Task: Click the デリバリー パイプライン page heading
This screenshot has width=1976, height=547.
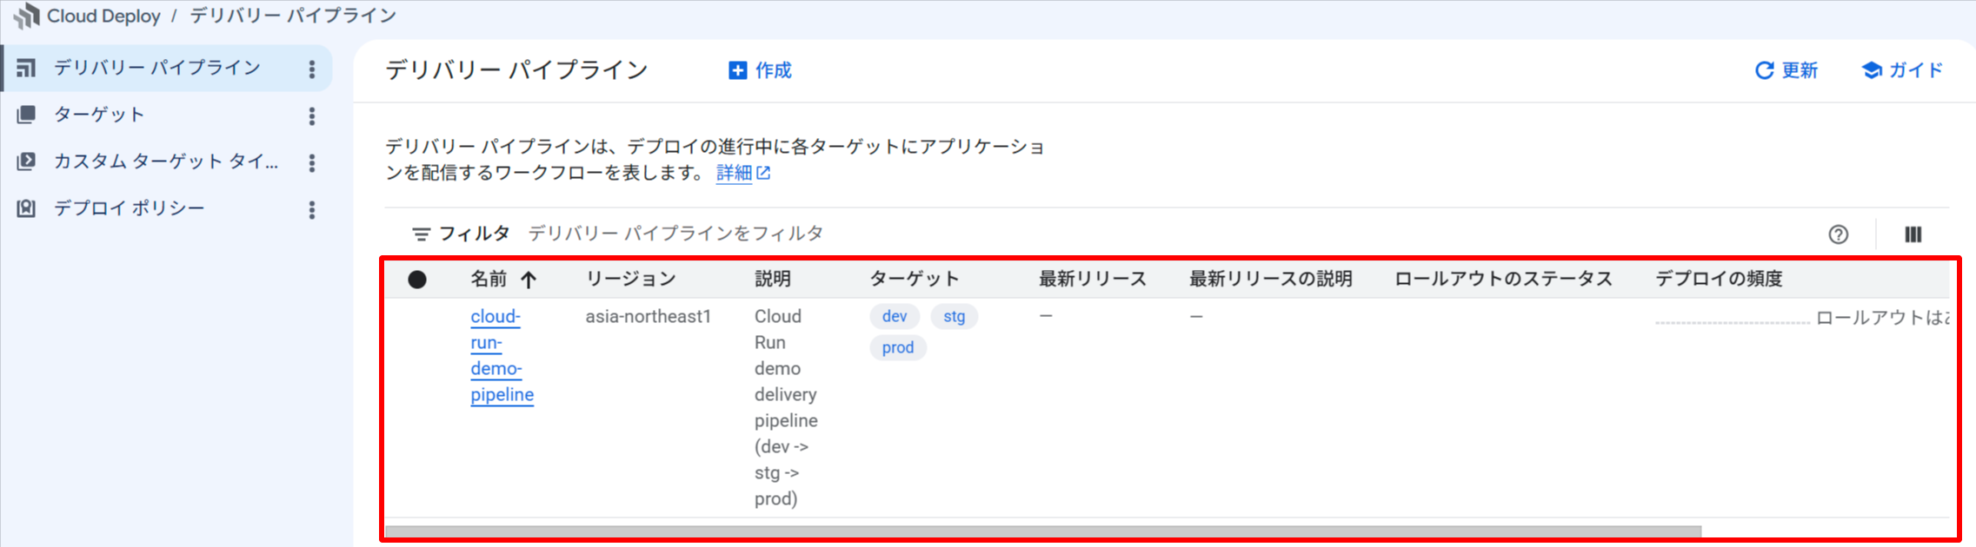Action: (517, 69)
